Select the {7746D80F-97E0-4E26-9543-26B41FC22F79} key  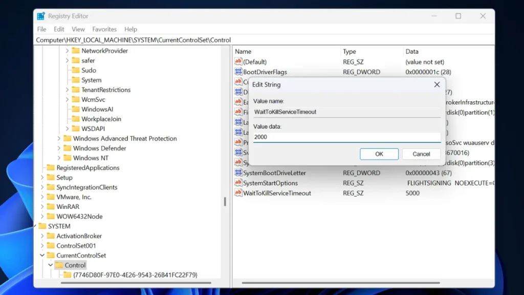[x=135, y=275]
